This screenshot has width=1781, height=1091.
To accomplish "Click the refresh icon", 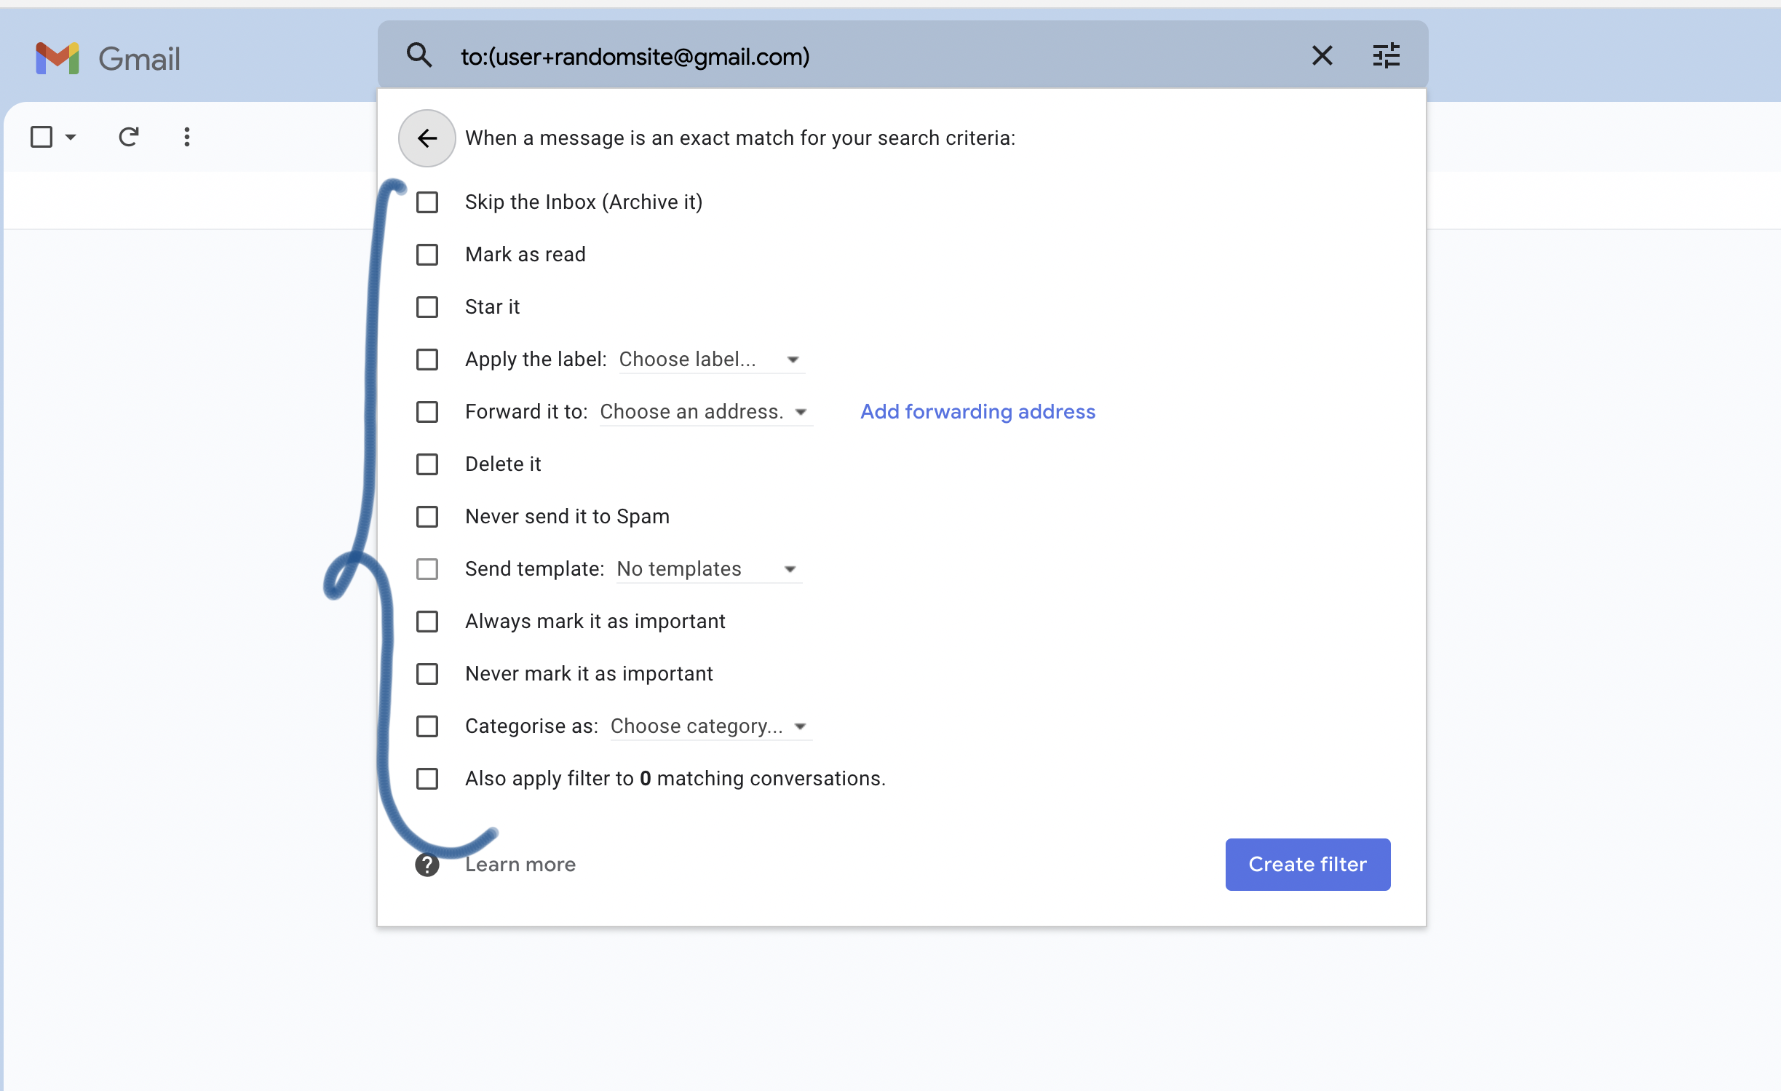I will [129, 137].
